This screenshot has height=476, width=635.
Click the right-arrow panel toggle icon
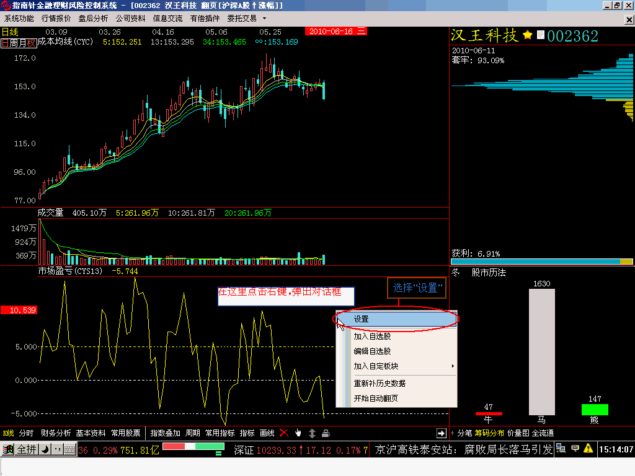click(x=442, y=433)
